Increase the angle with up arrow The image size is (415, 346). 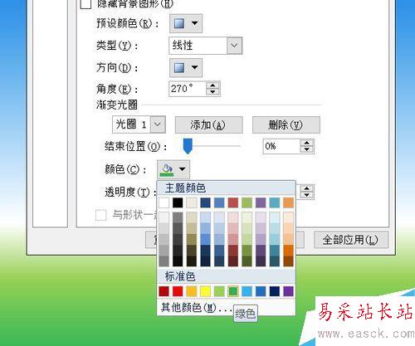pyautogui.click(x=212, y=85)
